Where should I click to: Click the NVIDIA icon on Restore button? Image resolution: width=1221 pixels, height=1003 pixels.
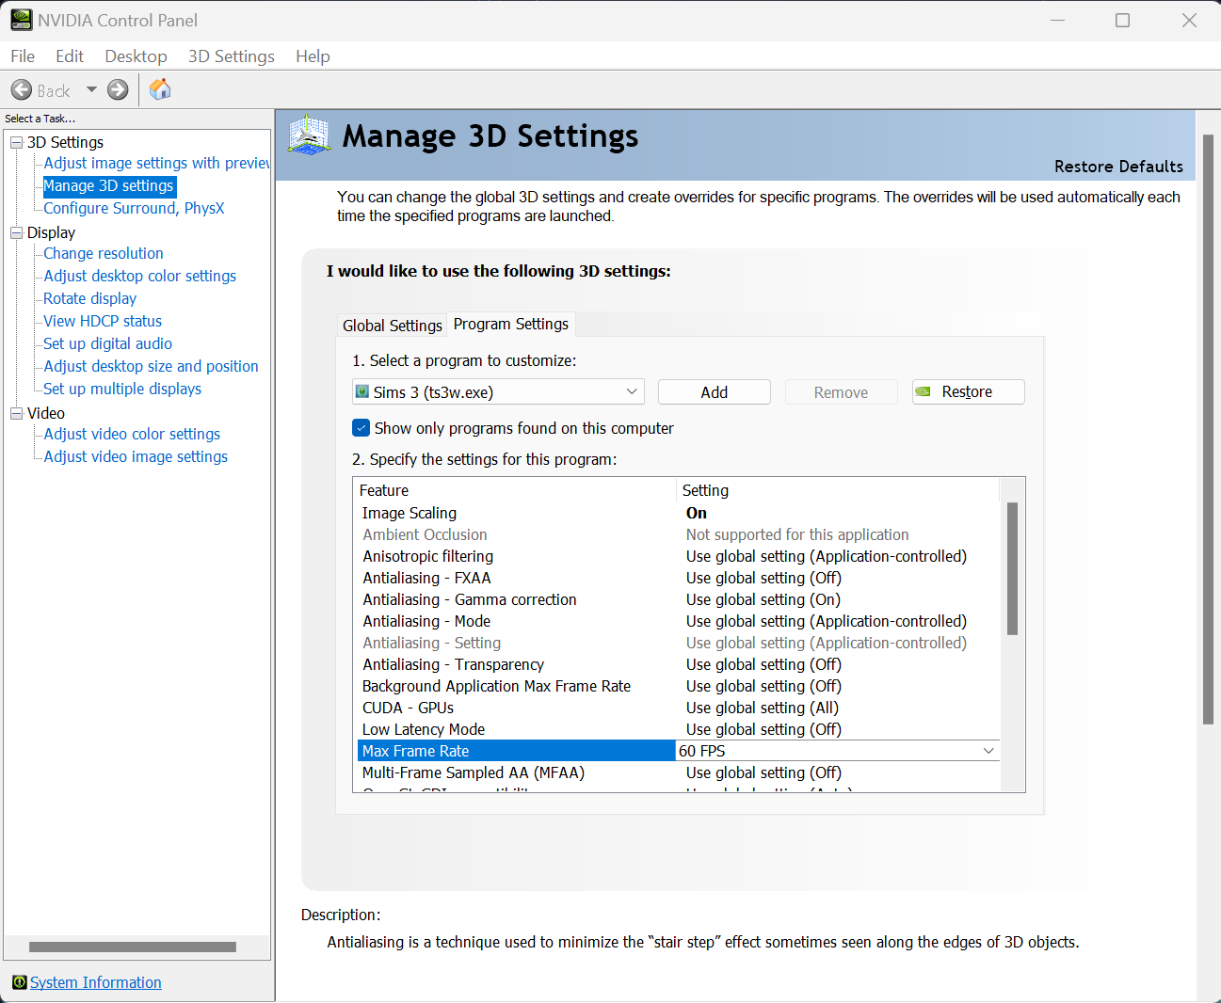924,391
